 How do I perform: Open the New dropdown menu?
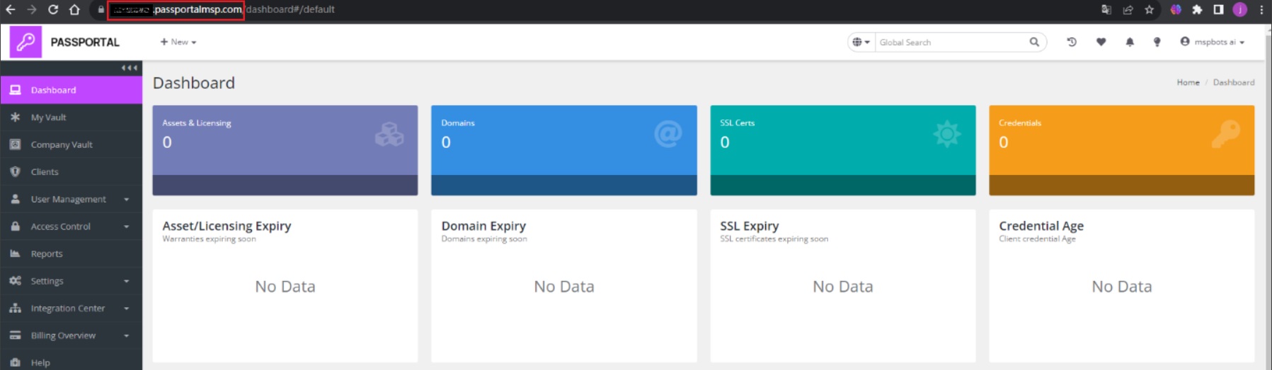point(178,42)
